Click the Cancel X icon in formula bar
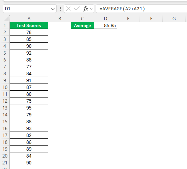This screenshot has height=169, width=187. click(68, 9)
